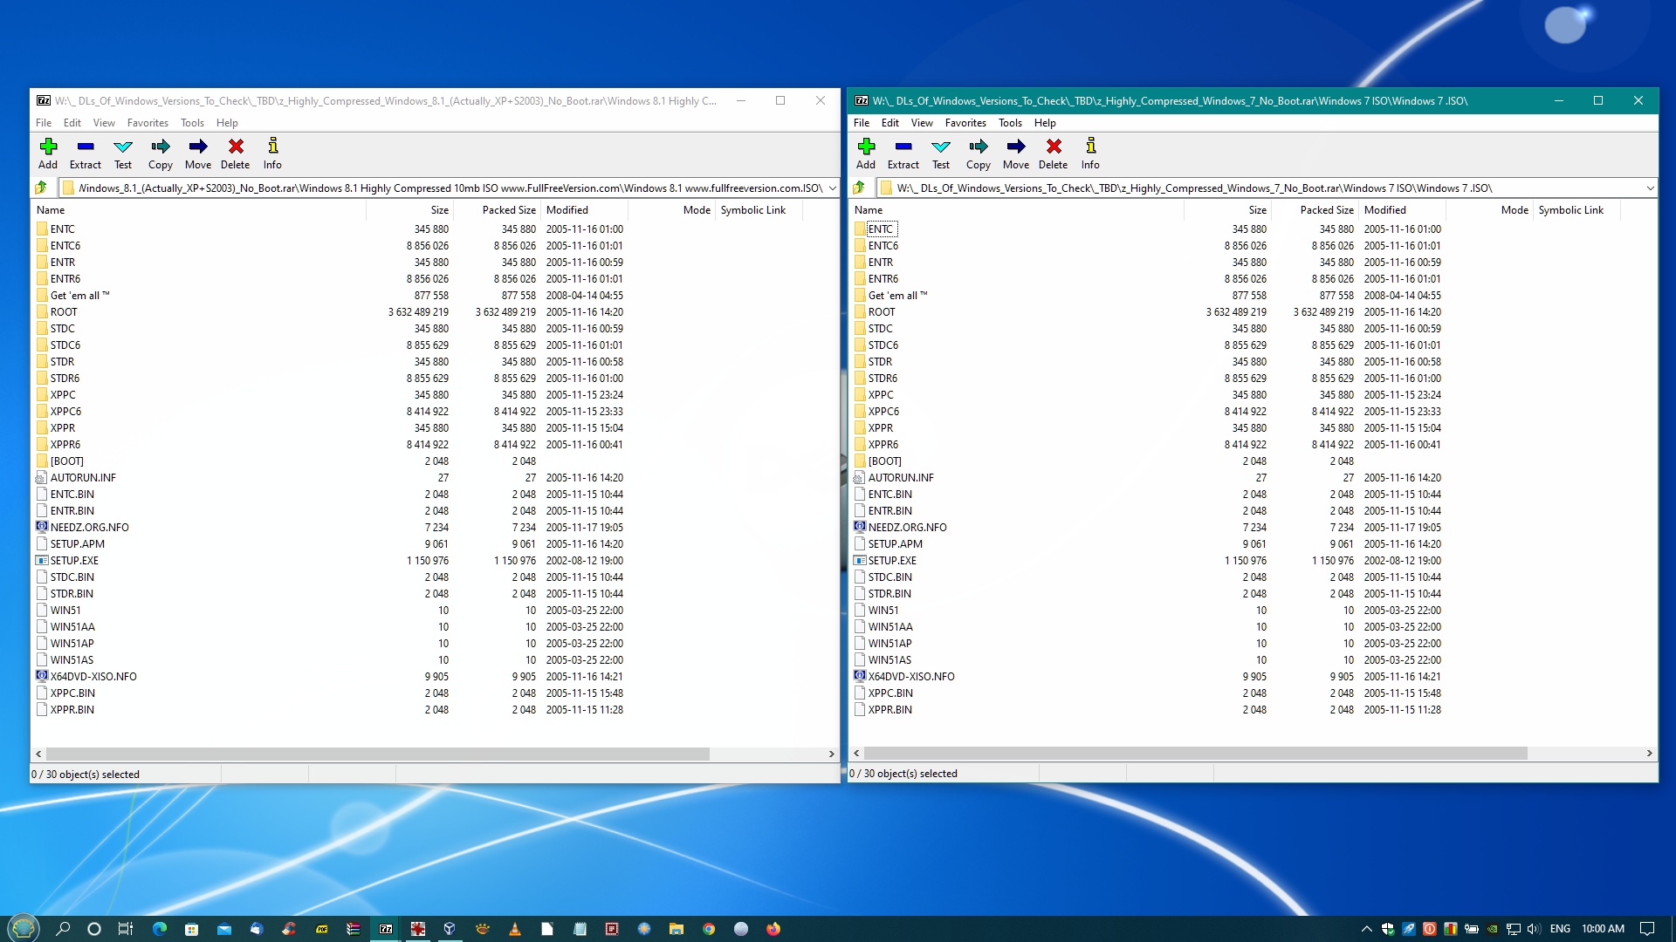Select [BOOT] folder in left window
Viewport: 1676px width, 942px height.
pos(67,461)
